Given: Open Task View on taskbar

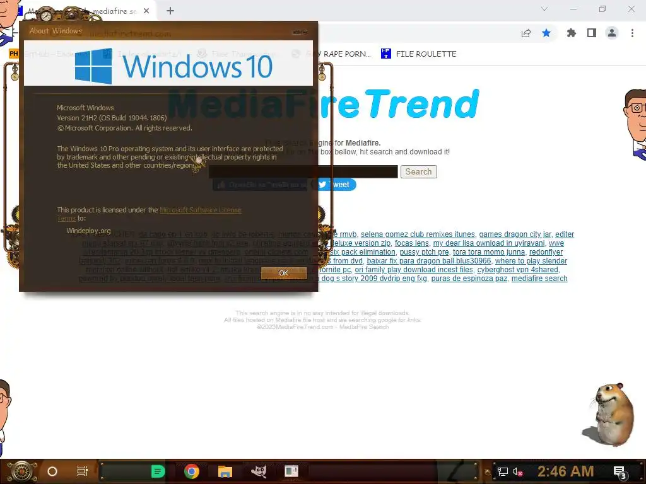Looking at the screenshot, I should coord(83,471).
